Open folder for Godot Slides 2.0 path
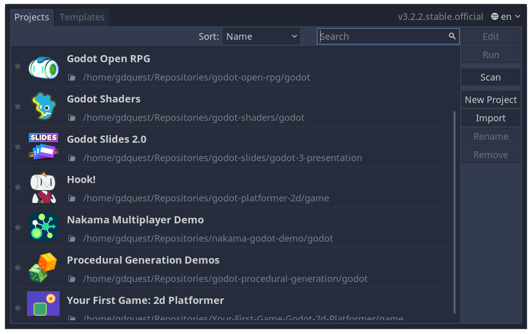Viewport: 532px width, 334px height. 71,158
